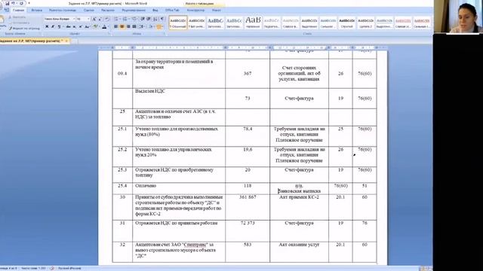Screen dimensions: 483x271
Task: Close the Задание на Л.Р. document tab
Action: coord(66,41)
